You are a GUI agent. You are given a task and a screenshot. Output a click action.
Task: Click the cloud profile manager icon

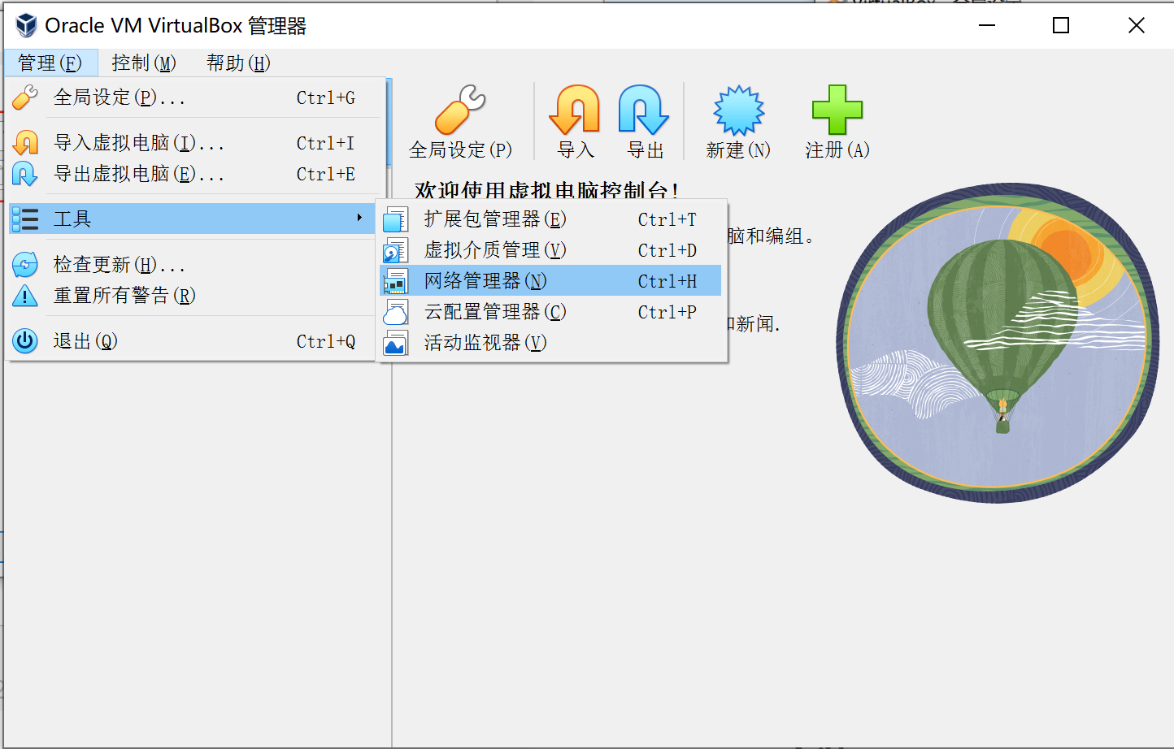[396, 312]
